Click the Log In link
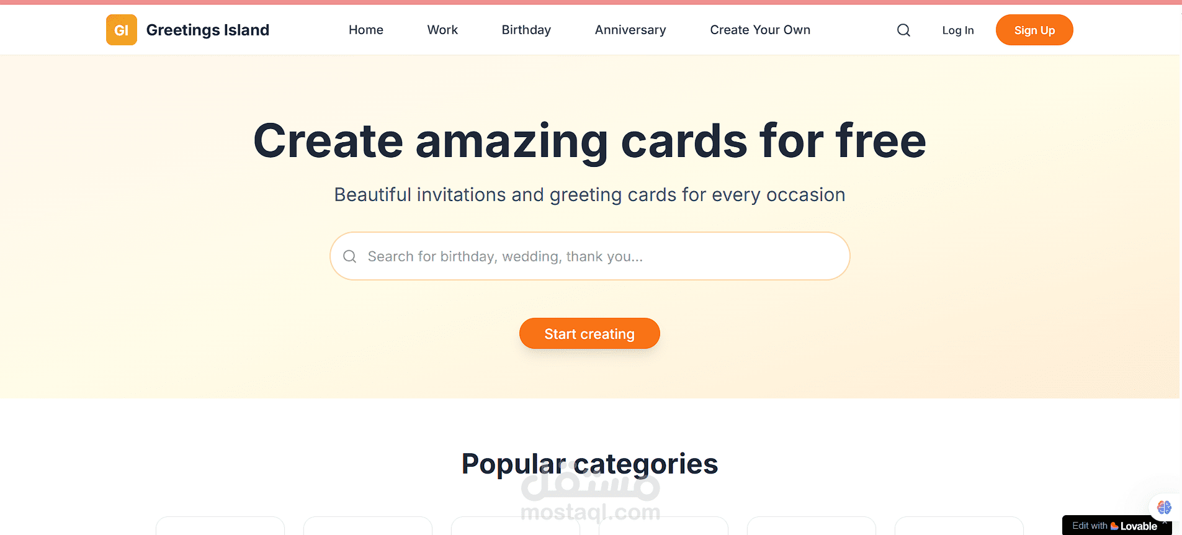1182x535 pixels. click(958, 30)
